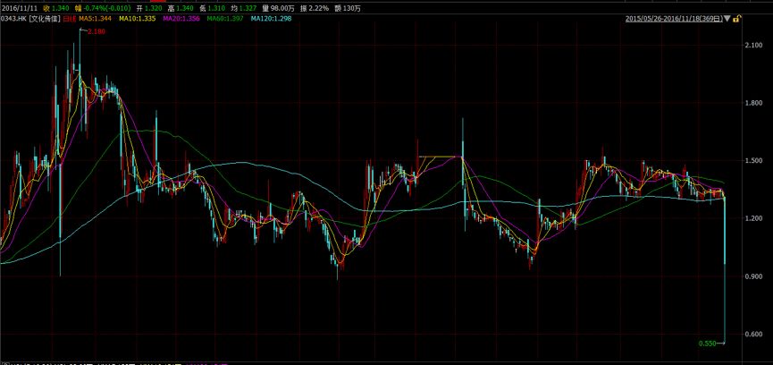Click the yellow unlock padlock icon

pyautogui.click(x=737, y=18)
